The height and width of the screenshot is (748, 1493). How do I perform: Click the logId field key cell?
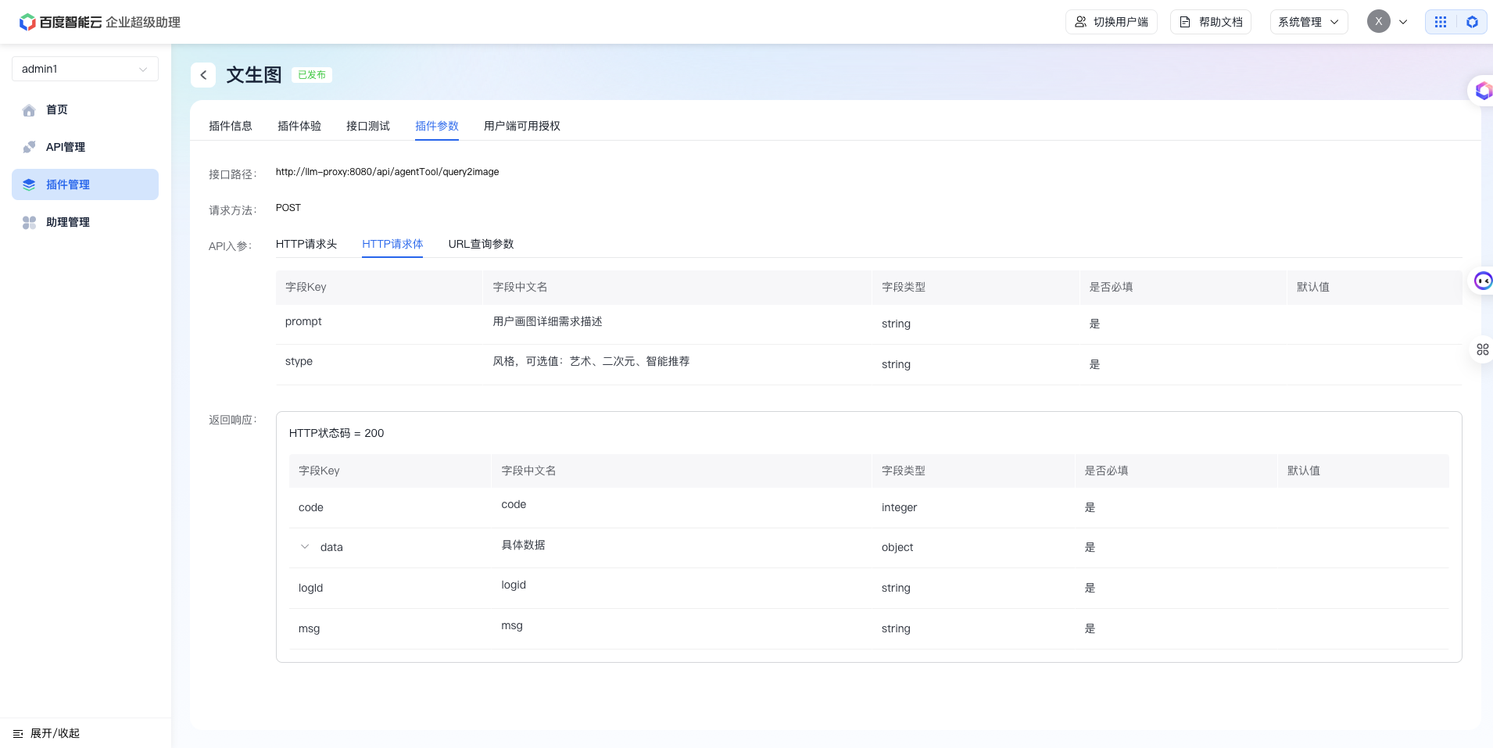pyautogui.click(x=310, y=588)
